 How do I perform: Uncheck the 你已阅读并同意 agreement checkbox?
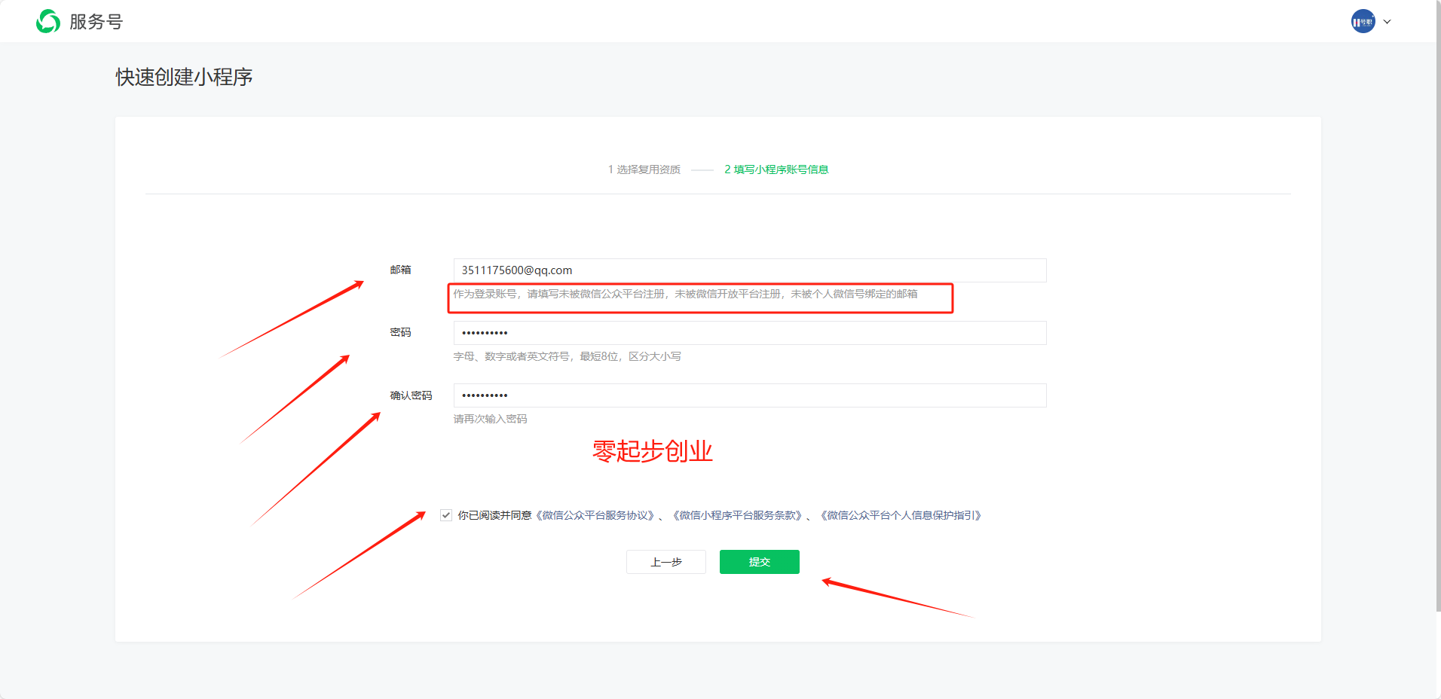click(x=446, y=514)
